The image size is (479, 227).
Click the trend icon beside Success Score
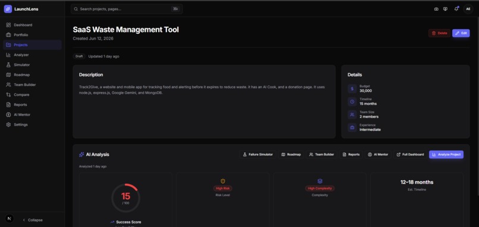pyautogui.click(x=112, y=222)
